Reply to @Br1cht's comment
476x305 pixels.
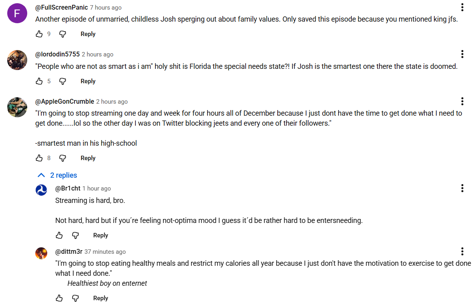[101, 235]
